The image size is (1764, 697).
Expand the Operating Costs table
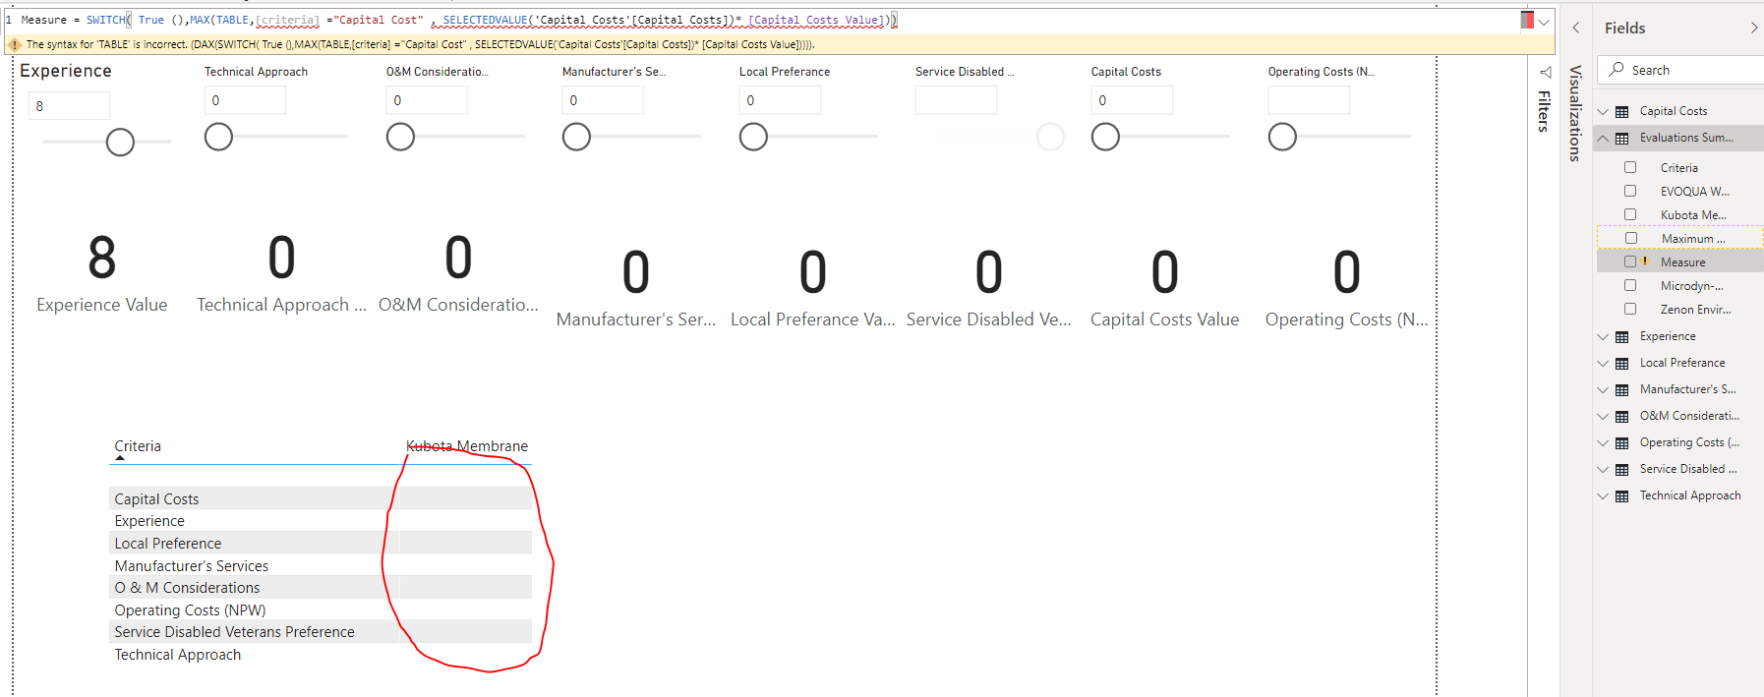pyautogui.click(x=1603, y=442)
